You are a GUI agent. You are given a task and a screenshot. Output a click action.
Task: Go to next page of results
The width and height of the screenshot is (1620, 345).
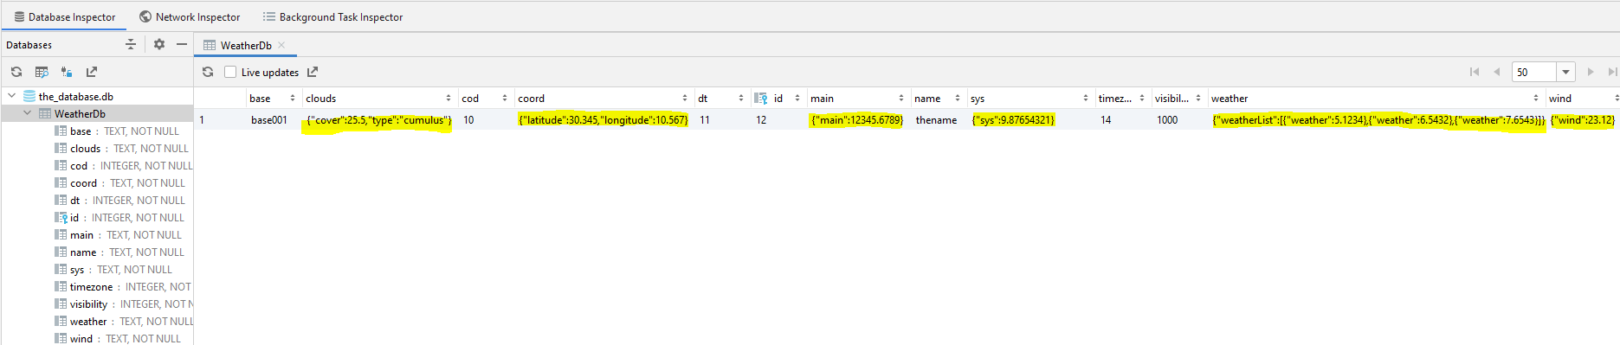click(1591, 72)
